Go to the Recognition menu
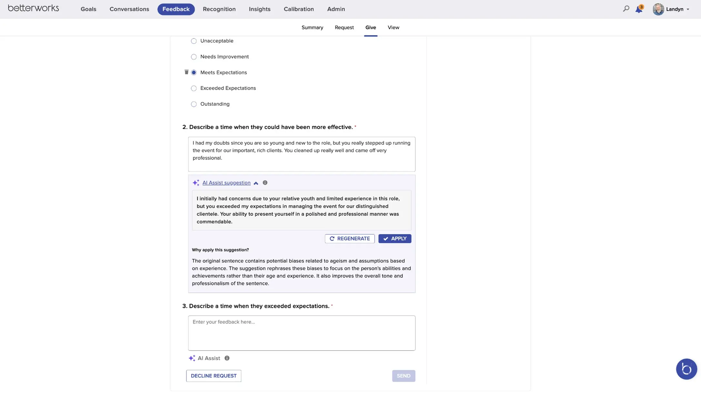This screenshot has height=402, width=701. (219, 9)
